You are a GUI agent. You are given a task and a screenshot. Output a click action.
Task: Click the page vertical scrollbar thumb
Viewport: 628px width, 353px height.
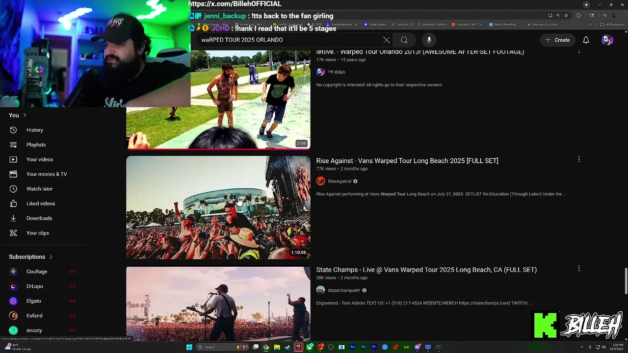(625, 282)
